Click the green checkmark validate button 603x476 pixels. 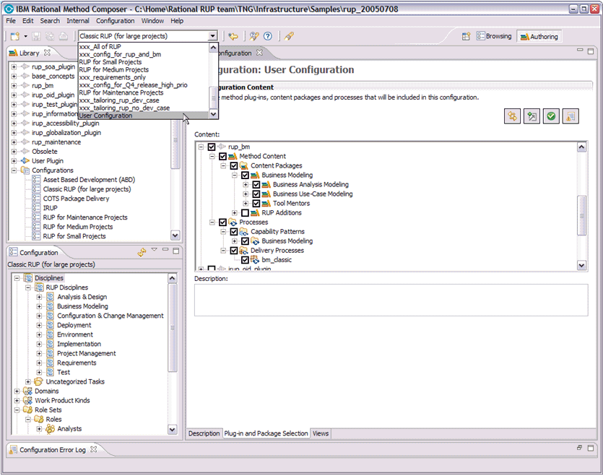pos(551,116)
